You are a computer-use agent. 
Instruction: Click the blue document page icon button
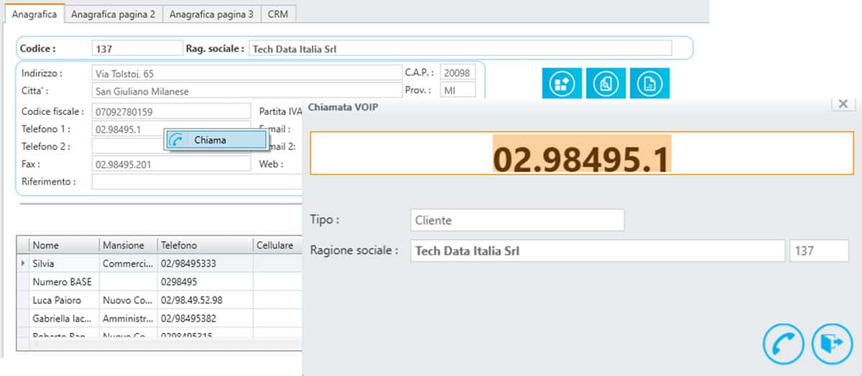tap(649, 84)
